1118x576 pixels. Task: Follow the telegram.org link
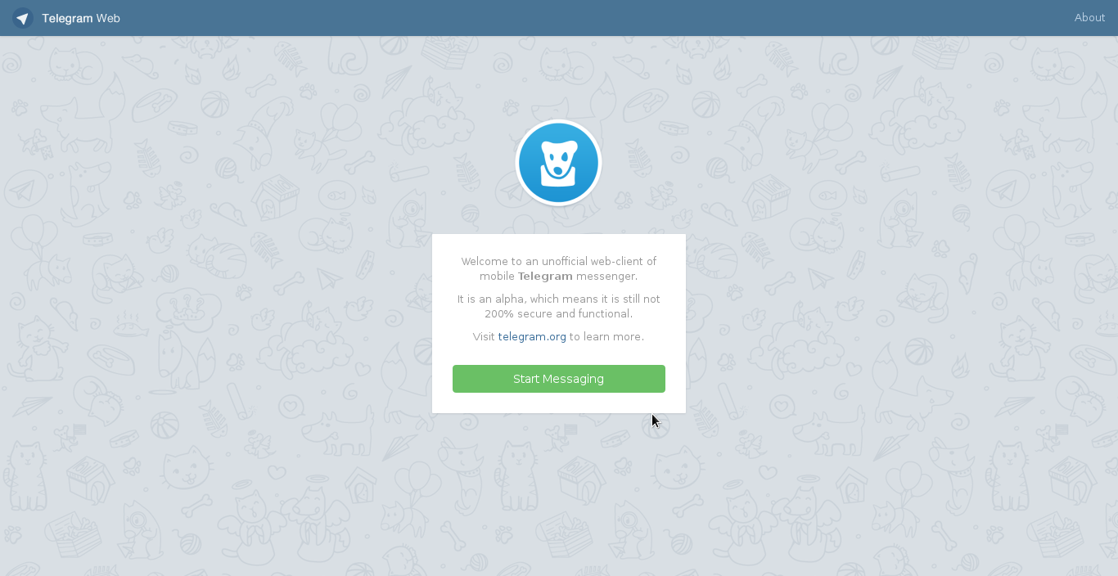click(532, 337)
